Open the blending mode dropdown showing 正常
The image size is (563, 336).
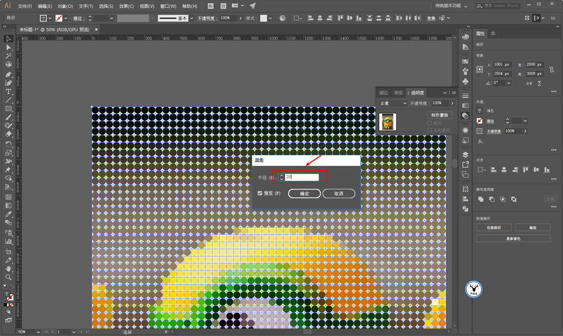tap(393, 103)
